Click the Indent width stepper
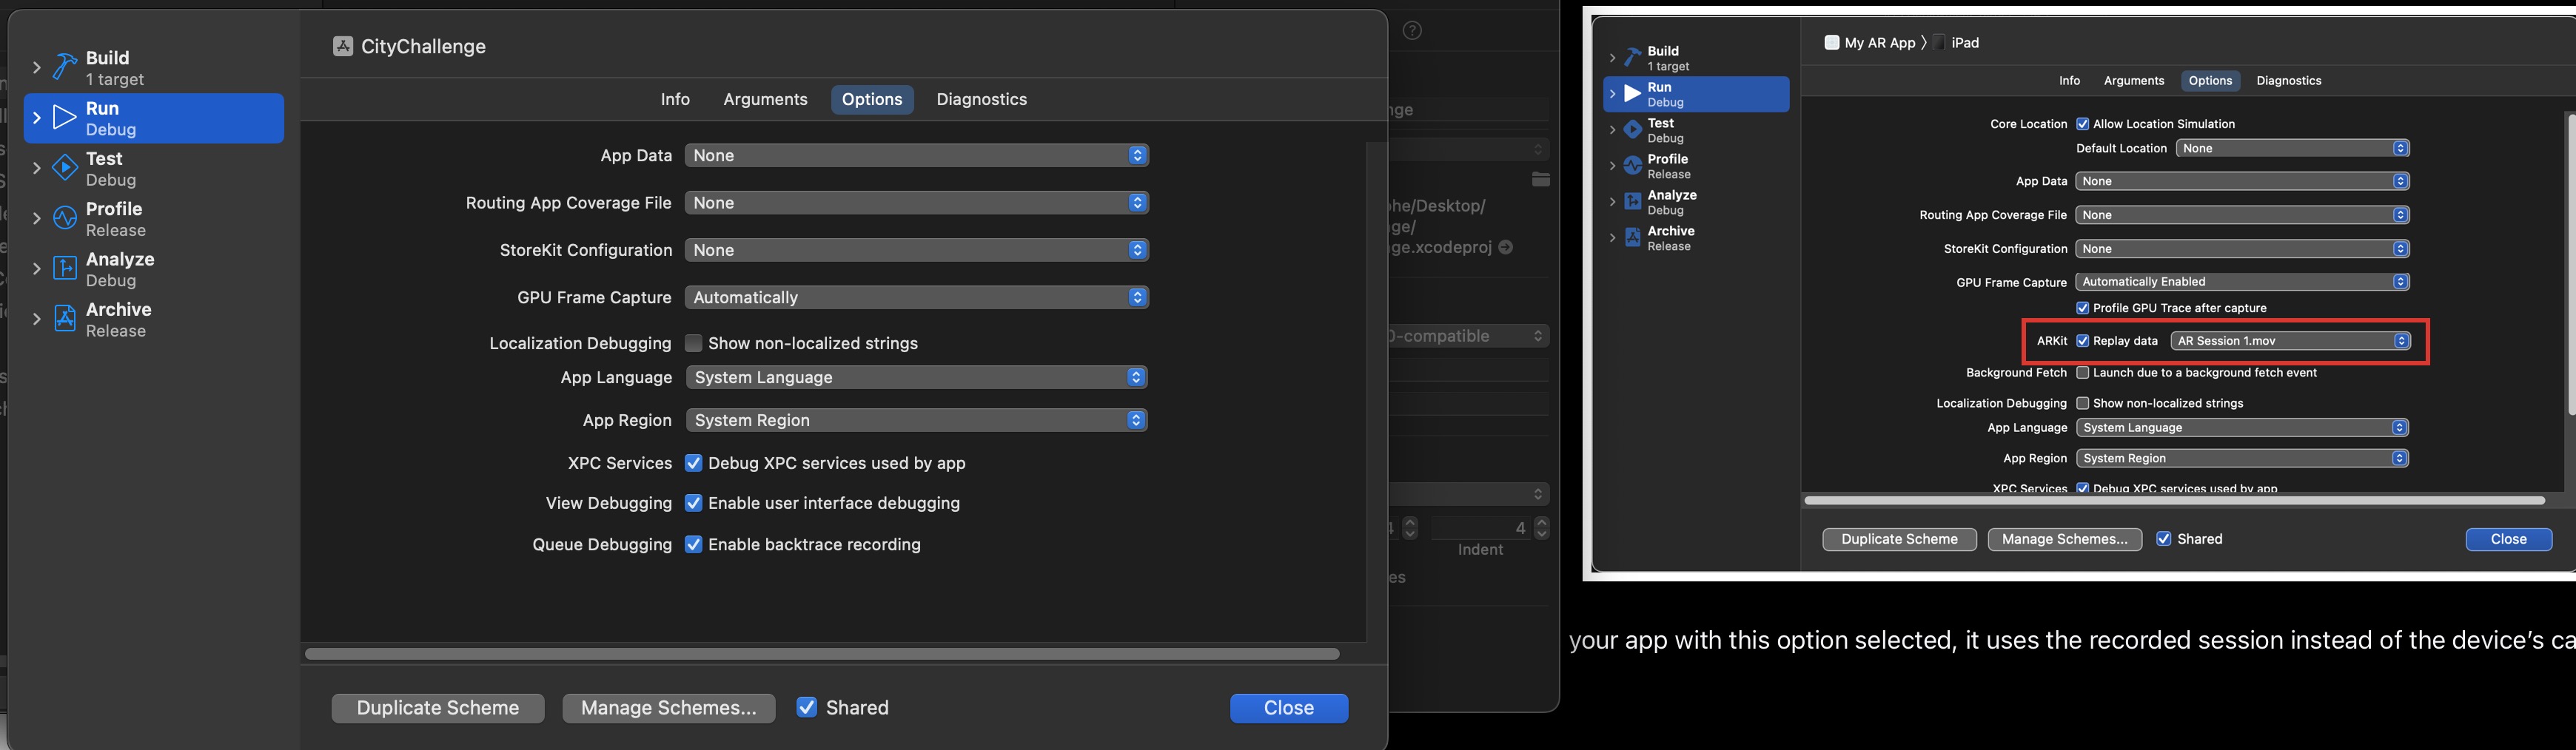This screenshot has width=2576, height=750. pos(1541,527)
